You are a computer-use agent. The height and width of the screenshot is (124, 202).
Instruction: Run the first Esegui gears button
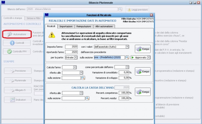(143, 49)
